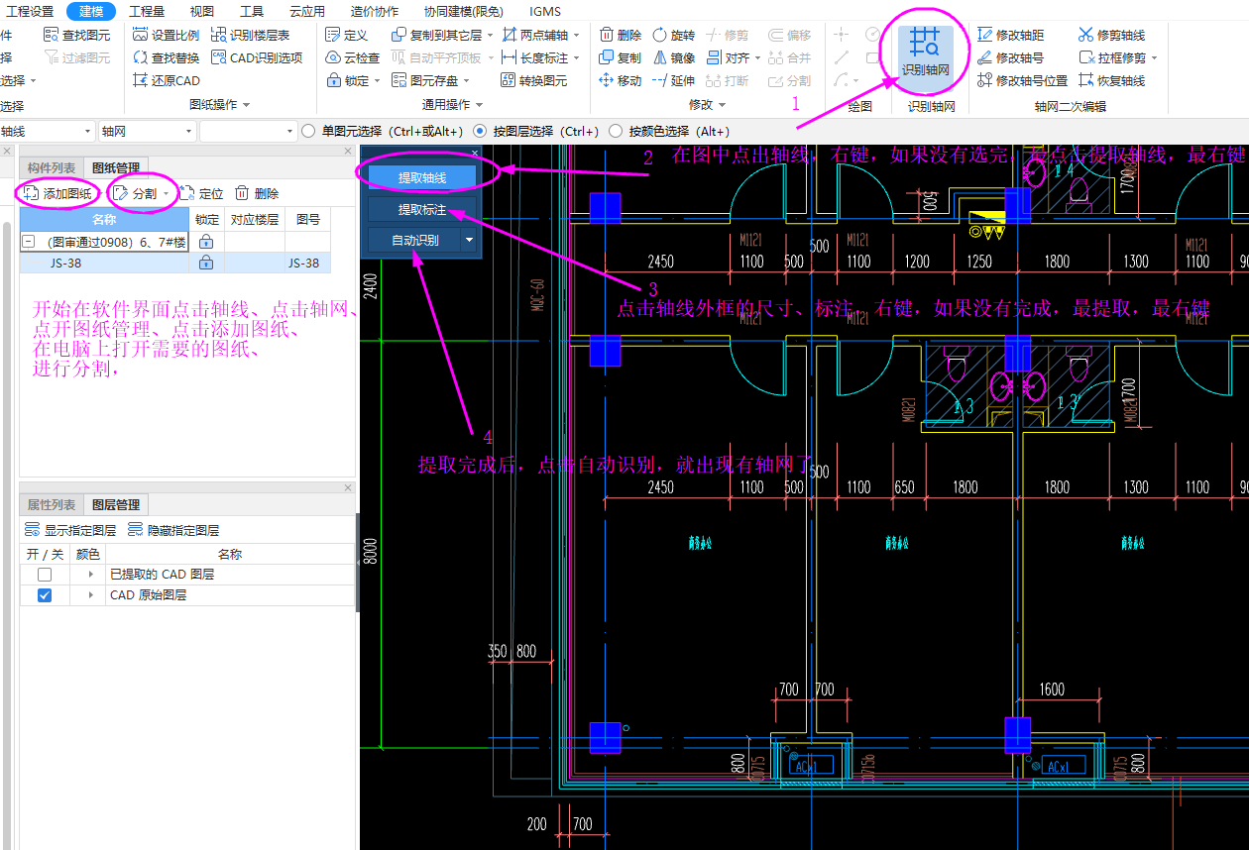Viewport: 1249px width, 850px height.
Task: Click the 提取轴线 button
Action: click(422, 178)
